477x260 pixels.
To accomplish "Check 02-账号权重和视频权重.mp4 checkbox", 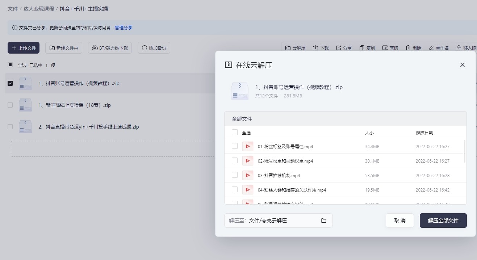I will click(x=235, y=160).
